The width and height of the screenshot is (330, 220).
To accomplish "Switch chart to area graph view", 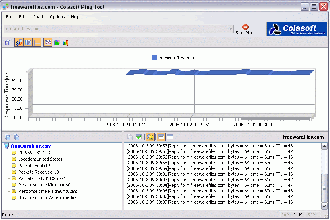I will (57, 42).
